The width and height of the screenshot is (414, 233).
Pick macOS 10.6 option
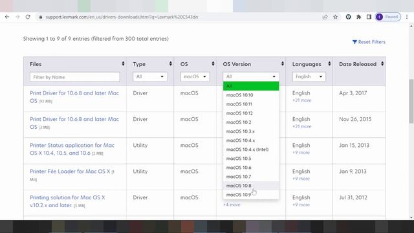pyautogui.click(x=251, y=168)
